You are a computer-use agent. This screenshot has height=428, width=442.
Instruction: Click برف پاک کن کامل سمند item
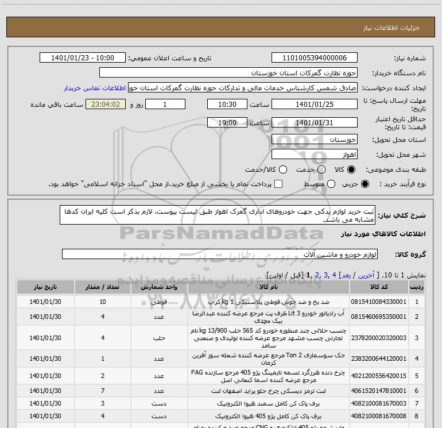tap(269, 403)
